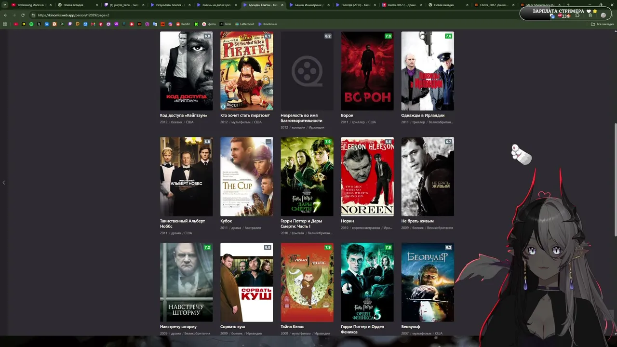617x347 pixels.
Task: Open a new browser tab with plus
Action: coord(568,5)
